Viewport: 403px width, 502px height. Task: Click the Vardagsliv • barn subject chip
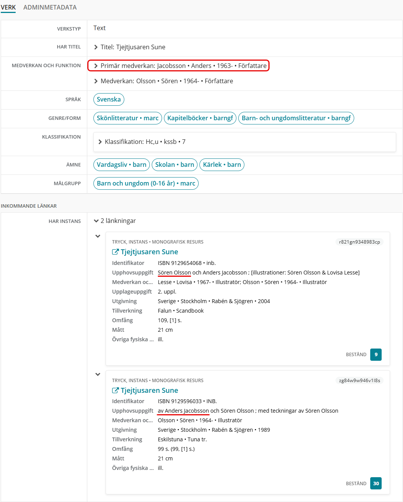click(121, 165)
